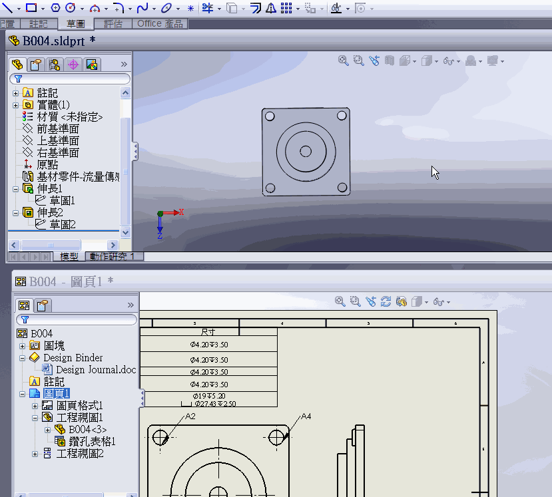The image size is (552, 497).
Task: Select the Circle sketch tool
Action: pyautogui.click(x=71, y=7)
